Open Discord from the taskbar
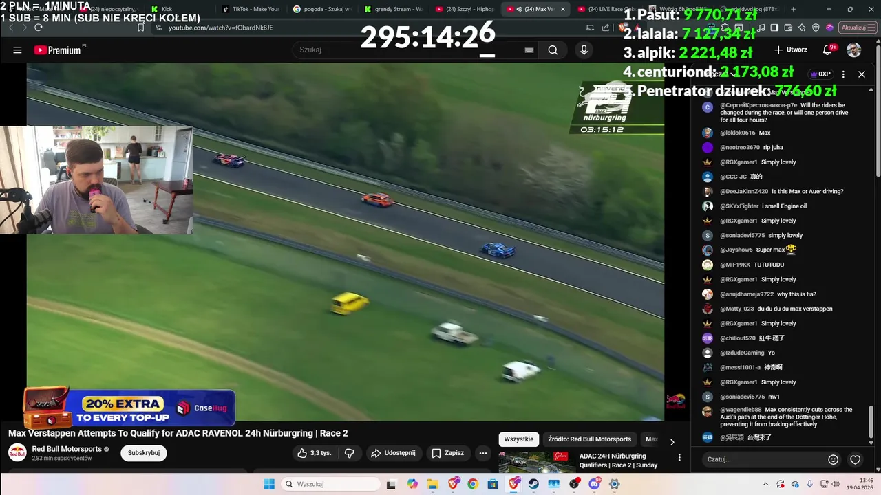This screenshot has width=881, height=495. tap(595, 484)
